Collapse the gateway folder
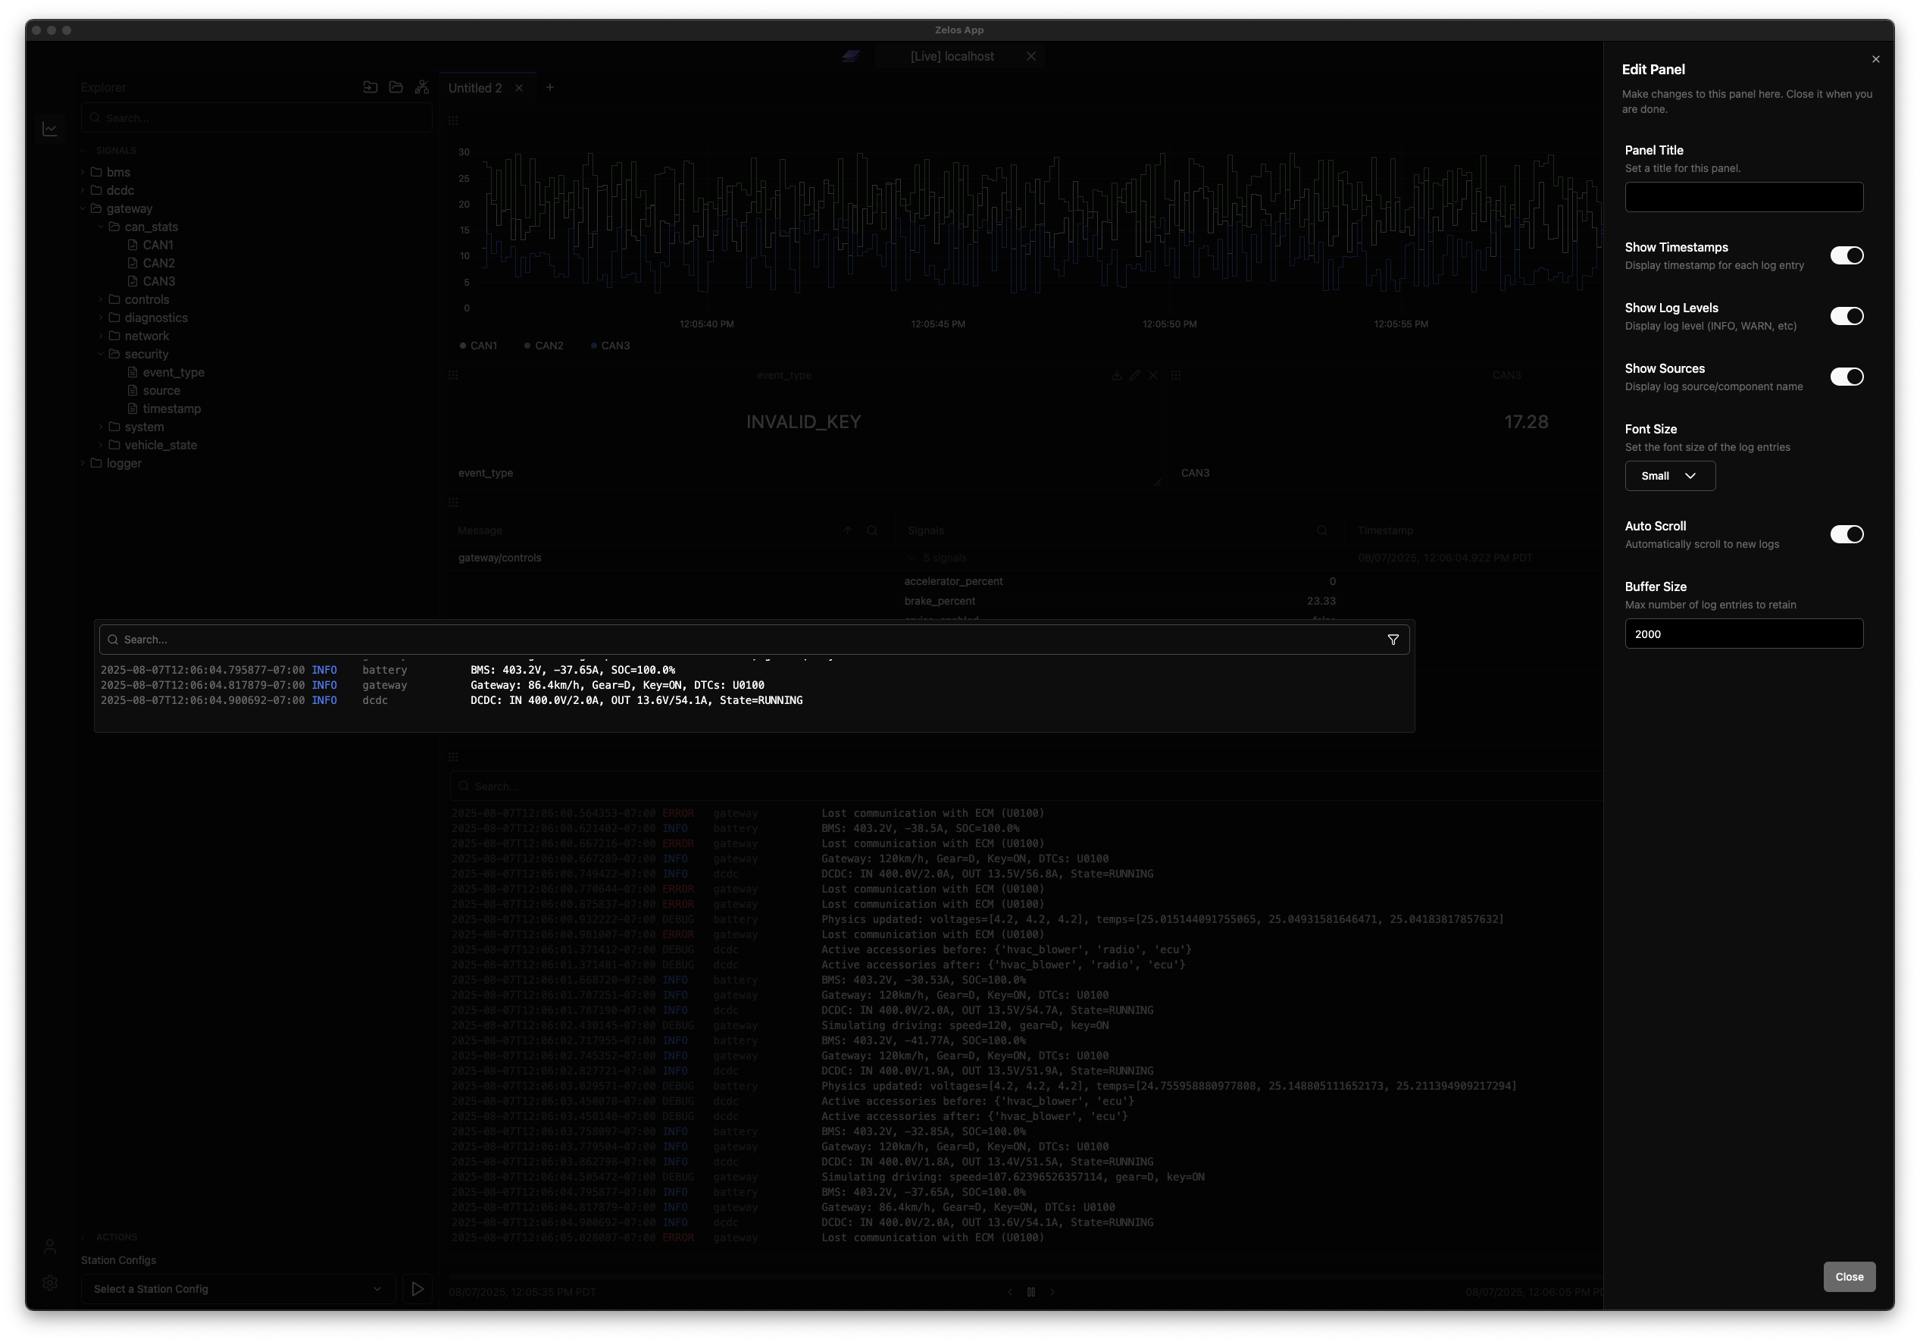 83,209
